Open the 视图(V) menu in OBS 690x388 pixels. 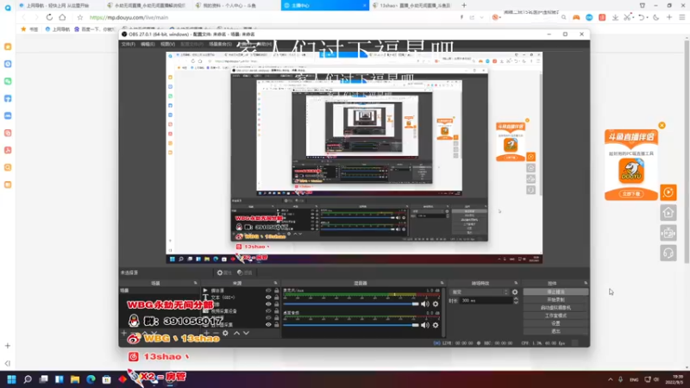(167, 44)
